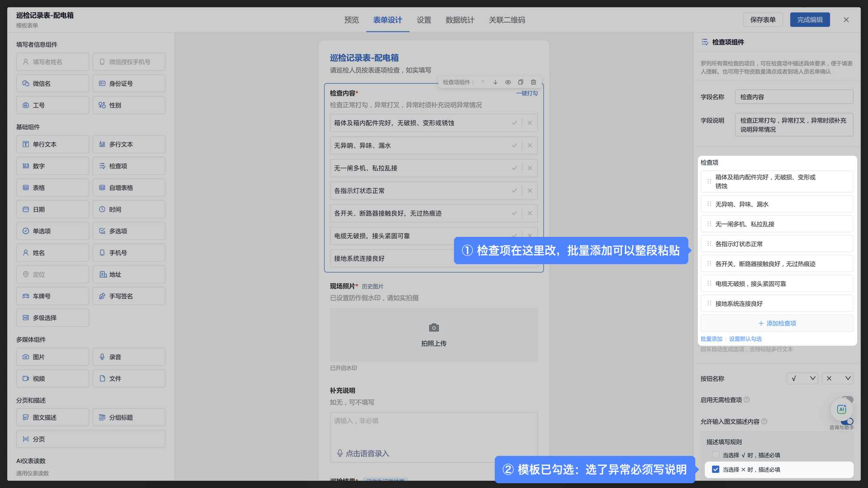
Task: Add the 手写签名 component
Action: coord(129,296)
